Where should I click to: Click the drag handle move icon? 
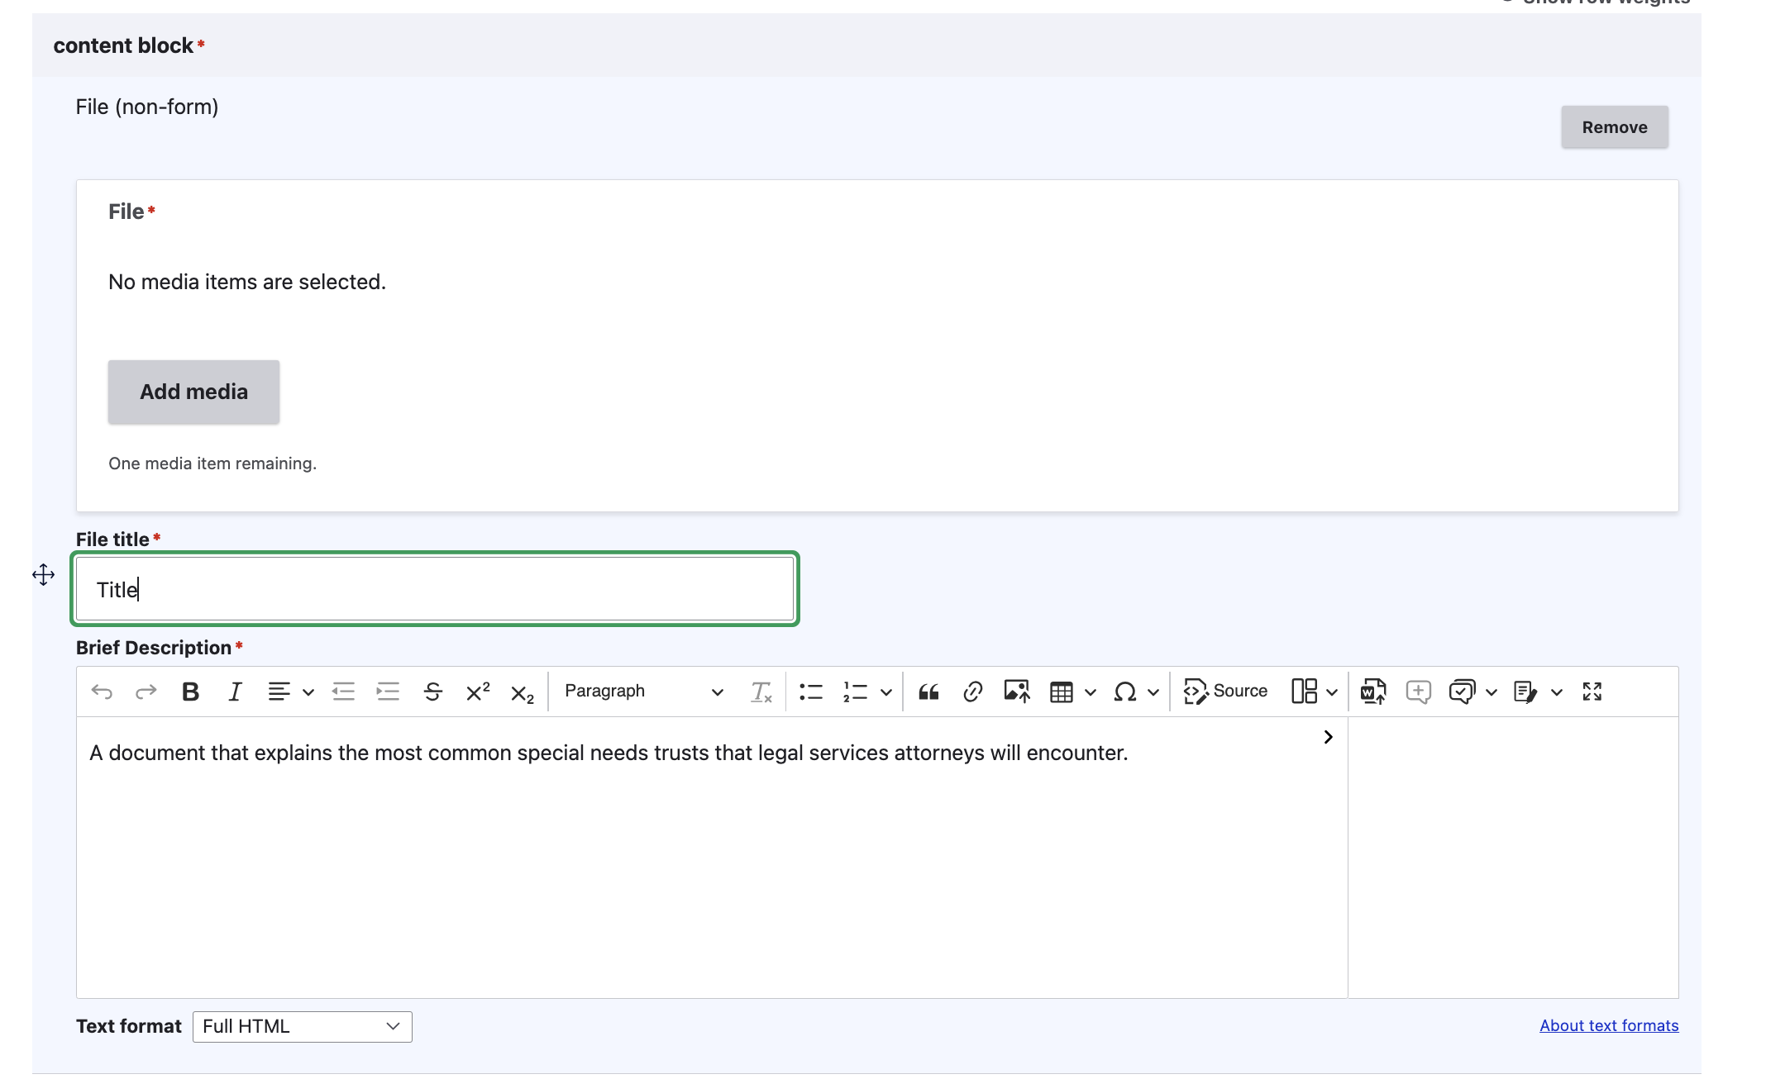coord(44,575)
